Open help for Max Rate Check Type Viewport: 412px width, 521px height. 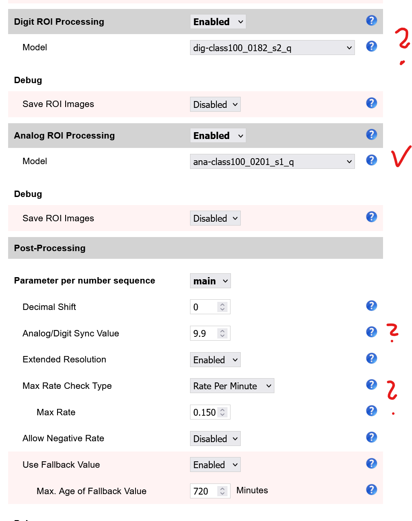372,385
